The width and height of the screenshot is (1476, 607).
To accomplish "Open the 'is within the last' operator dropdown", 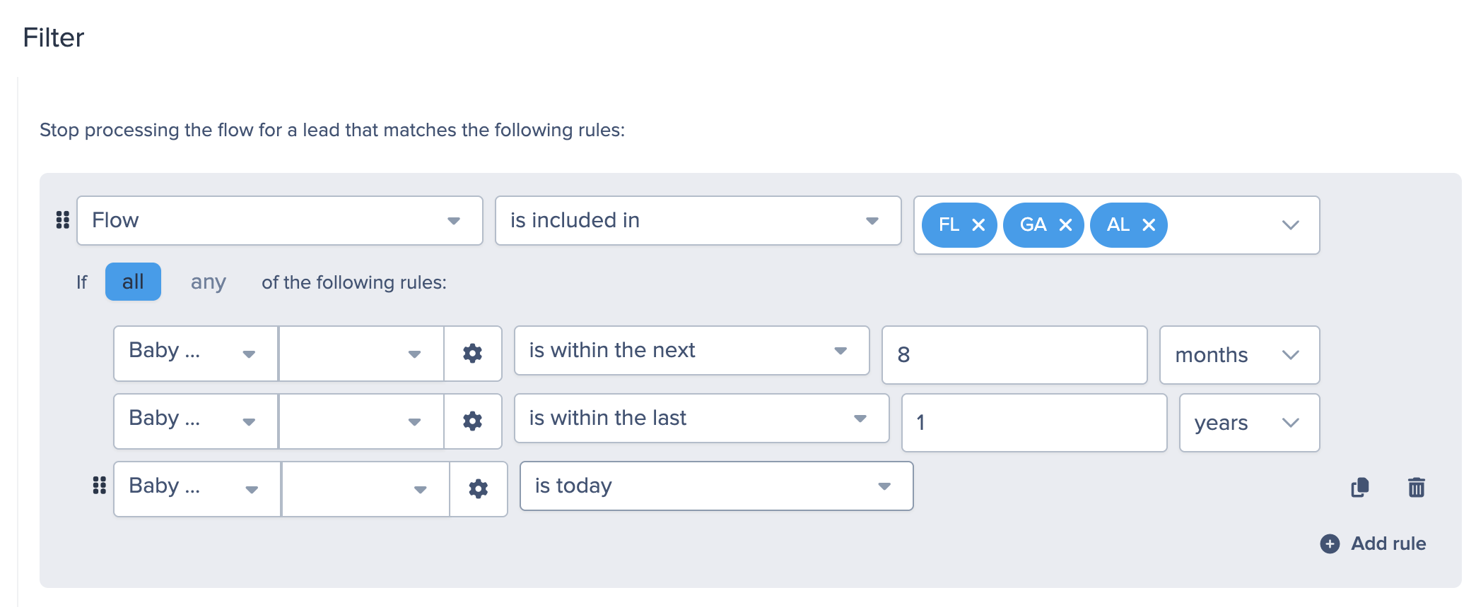I will tap(701, 418).
